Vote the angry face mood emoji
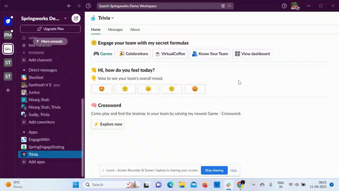339x191 pixels. pos(195,89)
